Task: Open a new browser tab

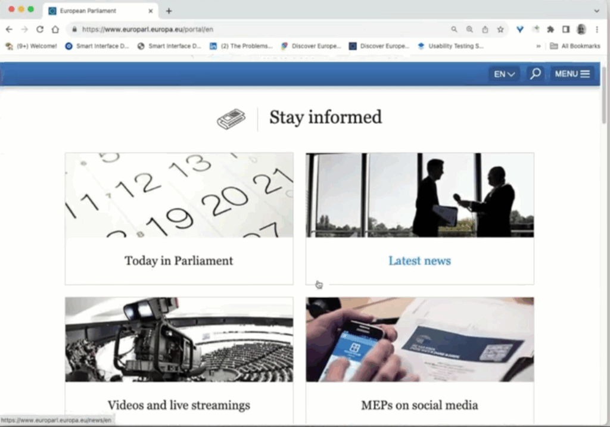Action: (169, 11)
